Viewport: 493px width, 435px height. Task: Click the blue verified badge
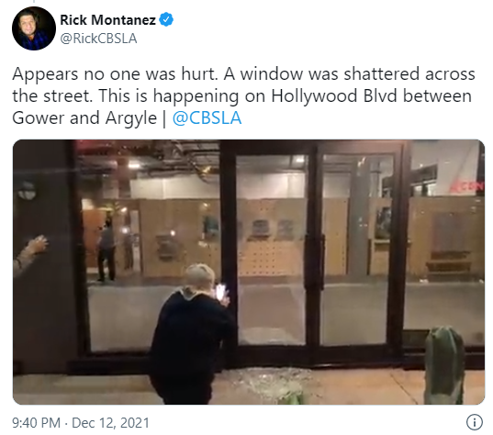click(x=166, y=20)
